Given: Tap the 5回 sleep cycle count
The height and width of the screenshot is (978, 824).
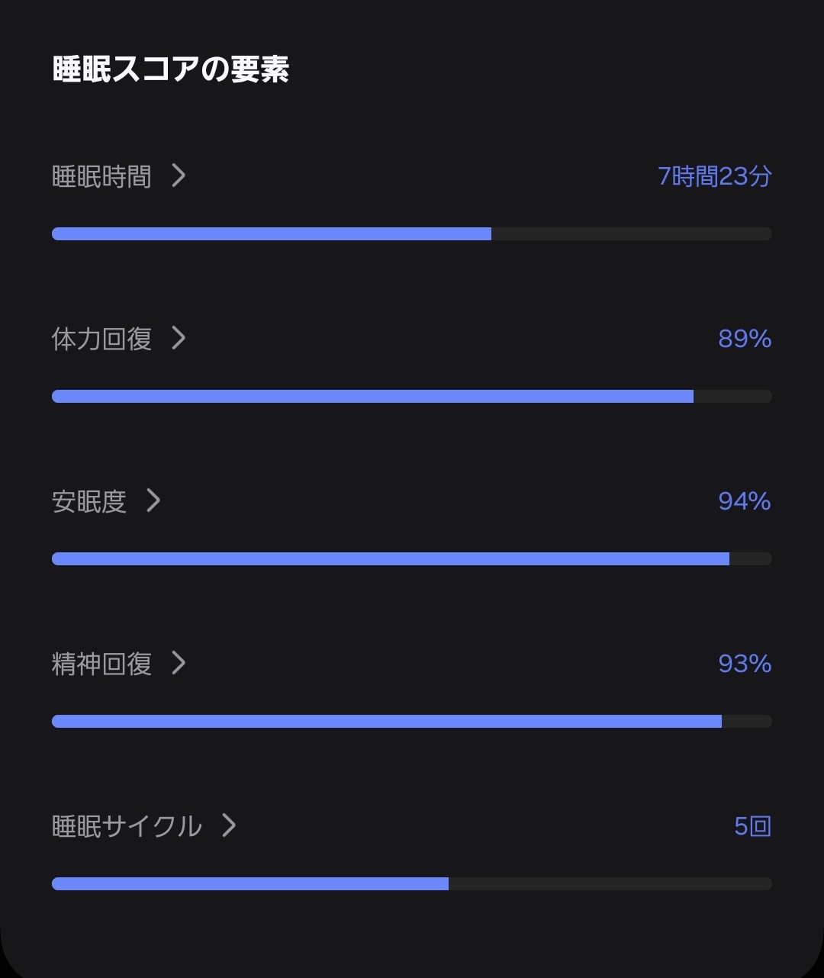Looking at the screenshot, I should (x=752, y=826).
